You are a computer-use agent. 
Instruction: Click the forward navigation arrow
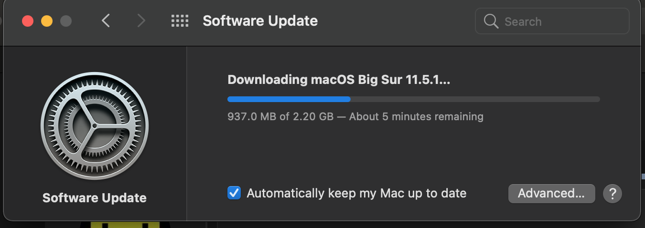pyautogui.click(x=140, y=21)
